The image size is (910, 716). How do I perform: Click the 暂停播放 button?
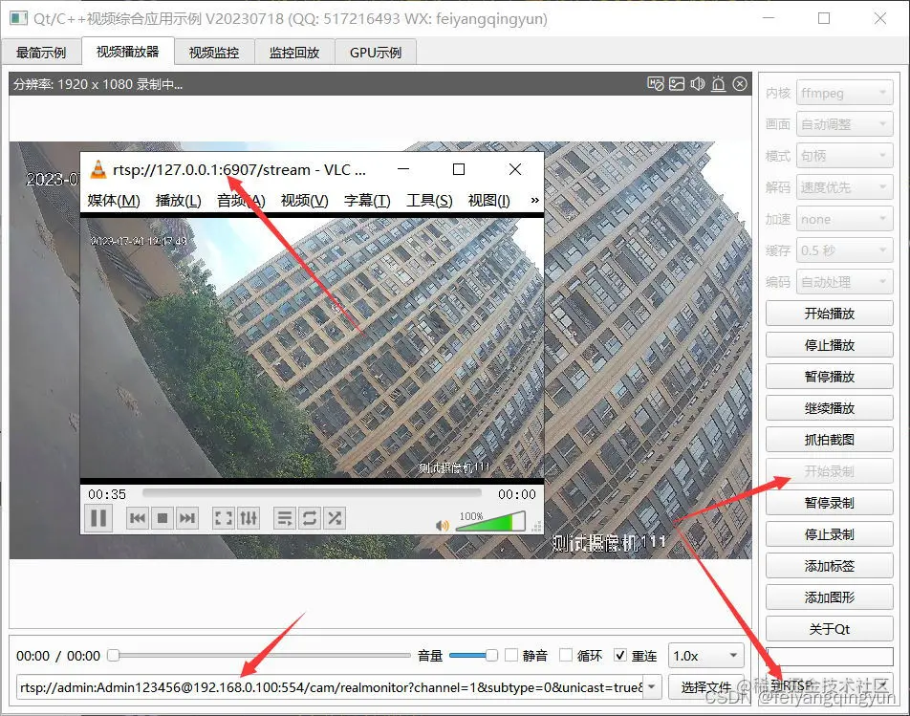coord(830,377)
